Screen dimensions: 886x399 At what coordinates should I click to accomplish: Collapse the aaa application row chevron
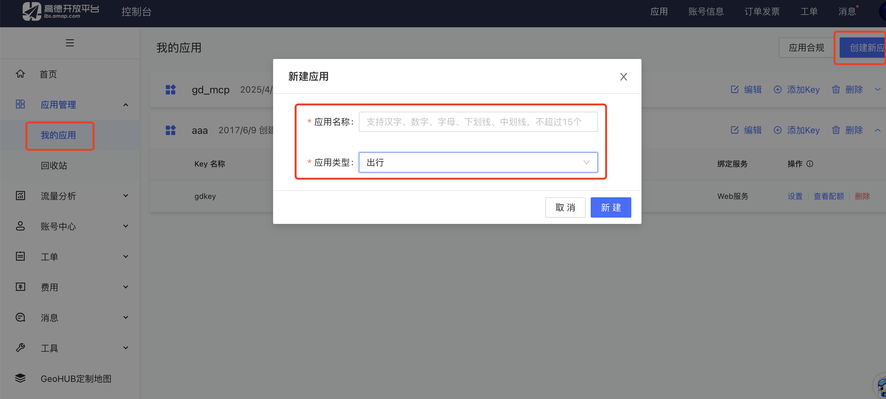pyautogui.click(x=877, y=130)
